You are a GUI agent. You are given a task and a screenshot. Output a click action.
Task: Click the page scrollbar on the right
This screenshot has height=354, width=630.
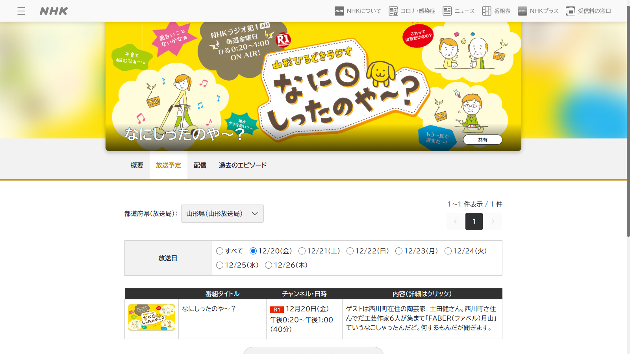(x=628, y=118)
